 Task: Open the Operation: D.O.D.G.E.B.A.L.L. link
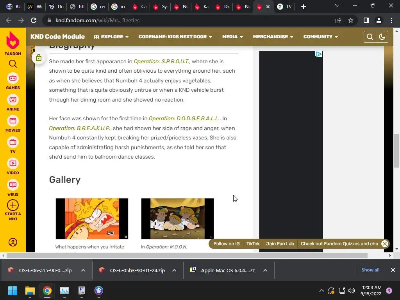[185, 119]
